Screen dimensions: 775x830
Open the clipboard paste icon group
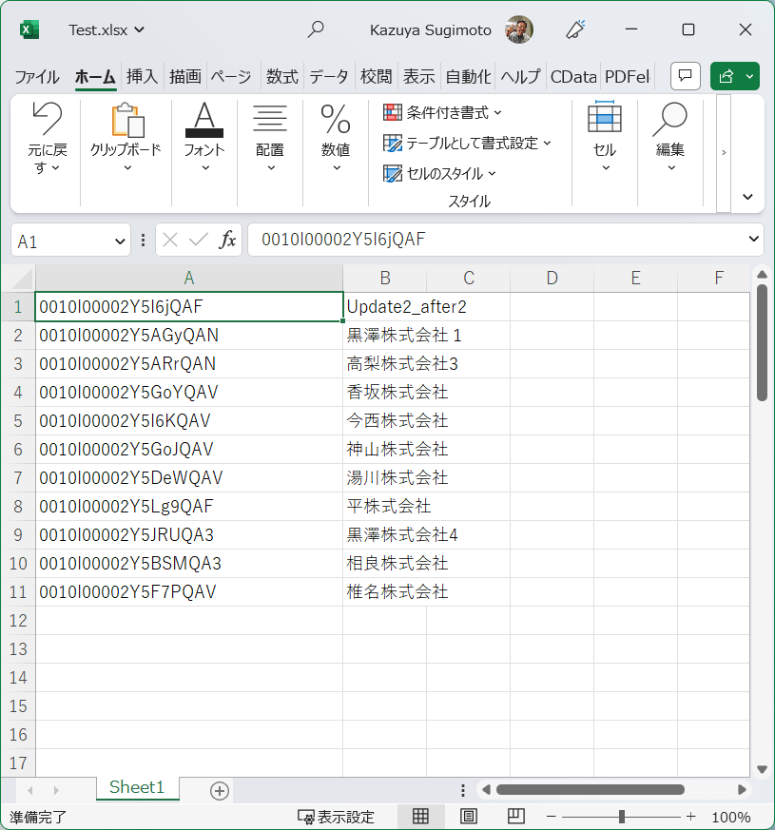coord(127,120)
